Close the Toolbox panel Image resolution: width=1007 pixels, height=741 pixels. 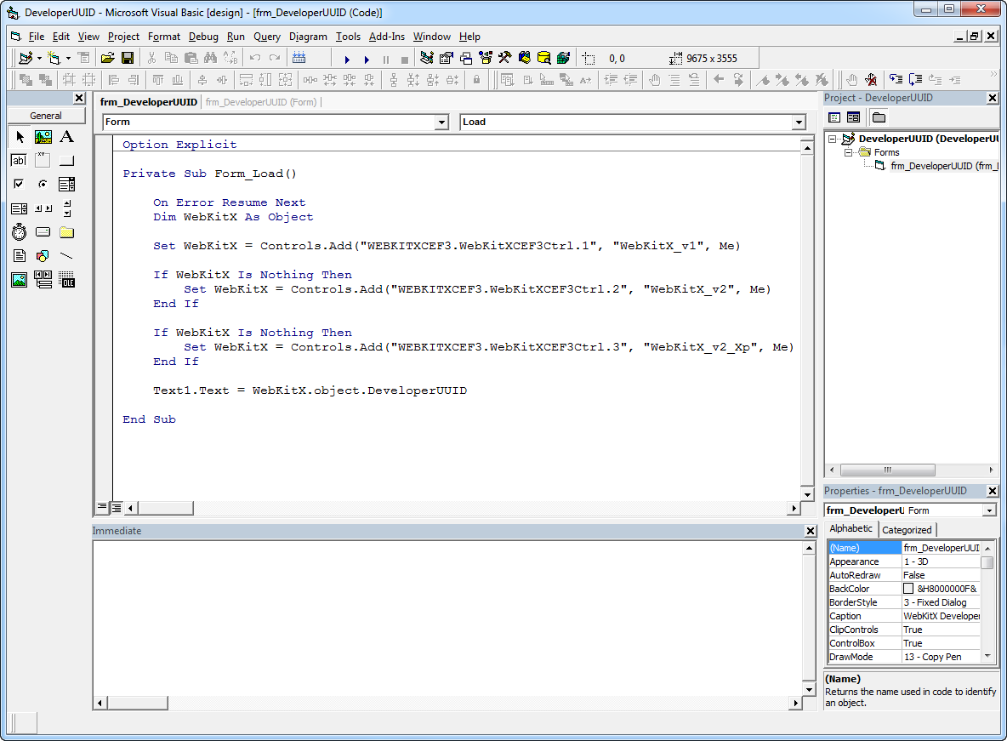(79, 98)
